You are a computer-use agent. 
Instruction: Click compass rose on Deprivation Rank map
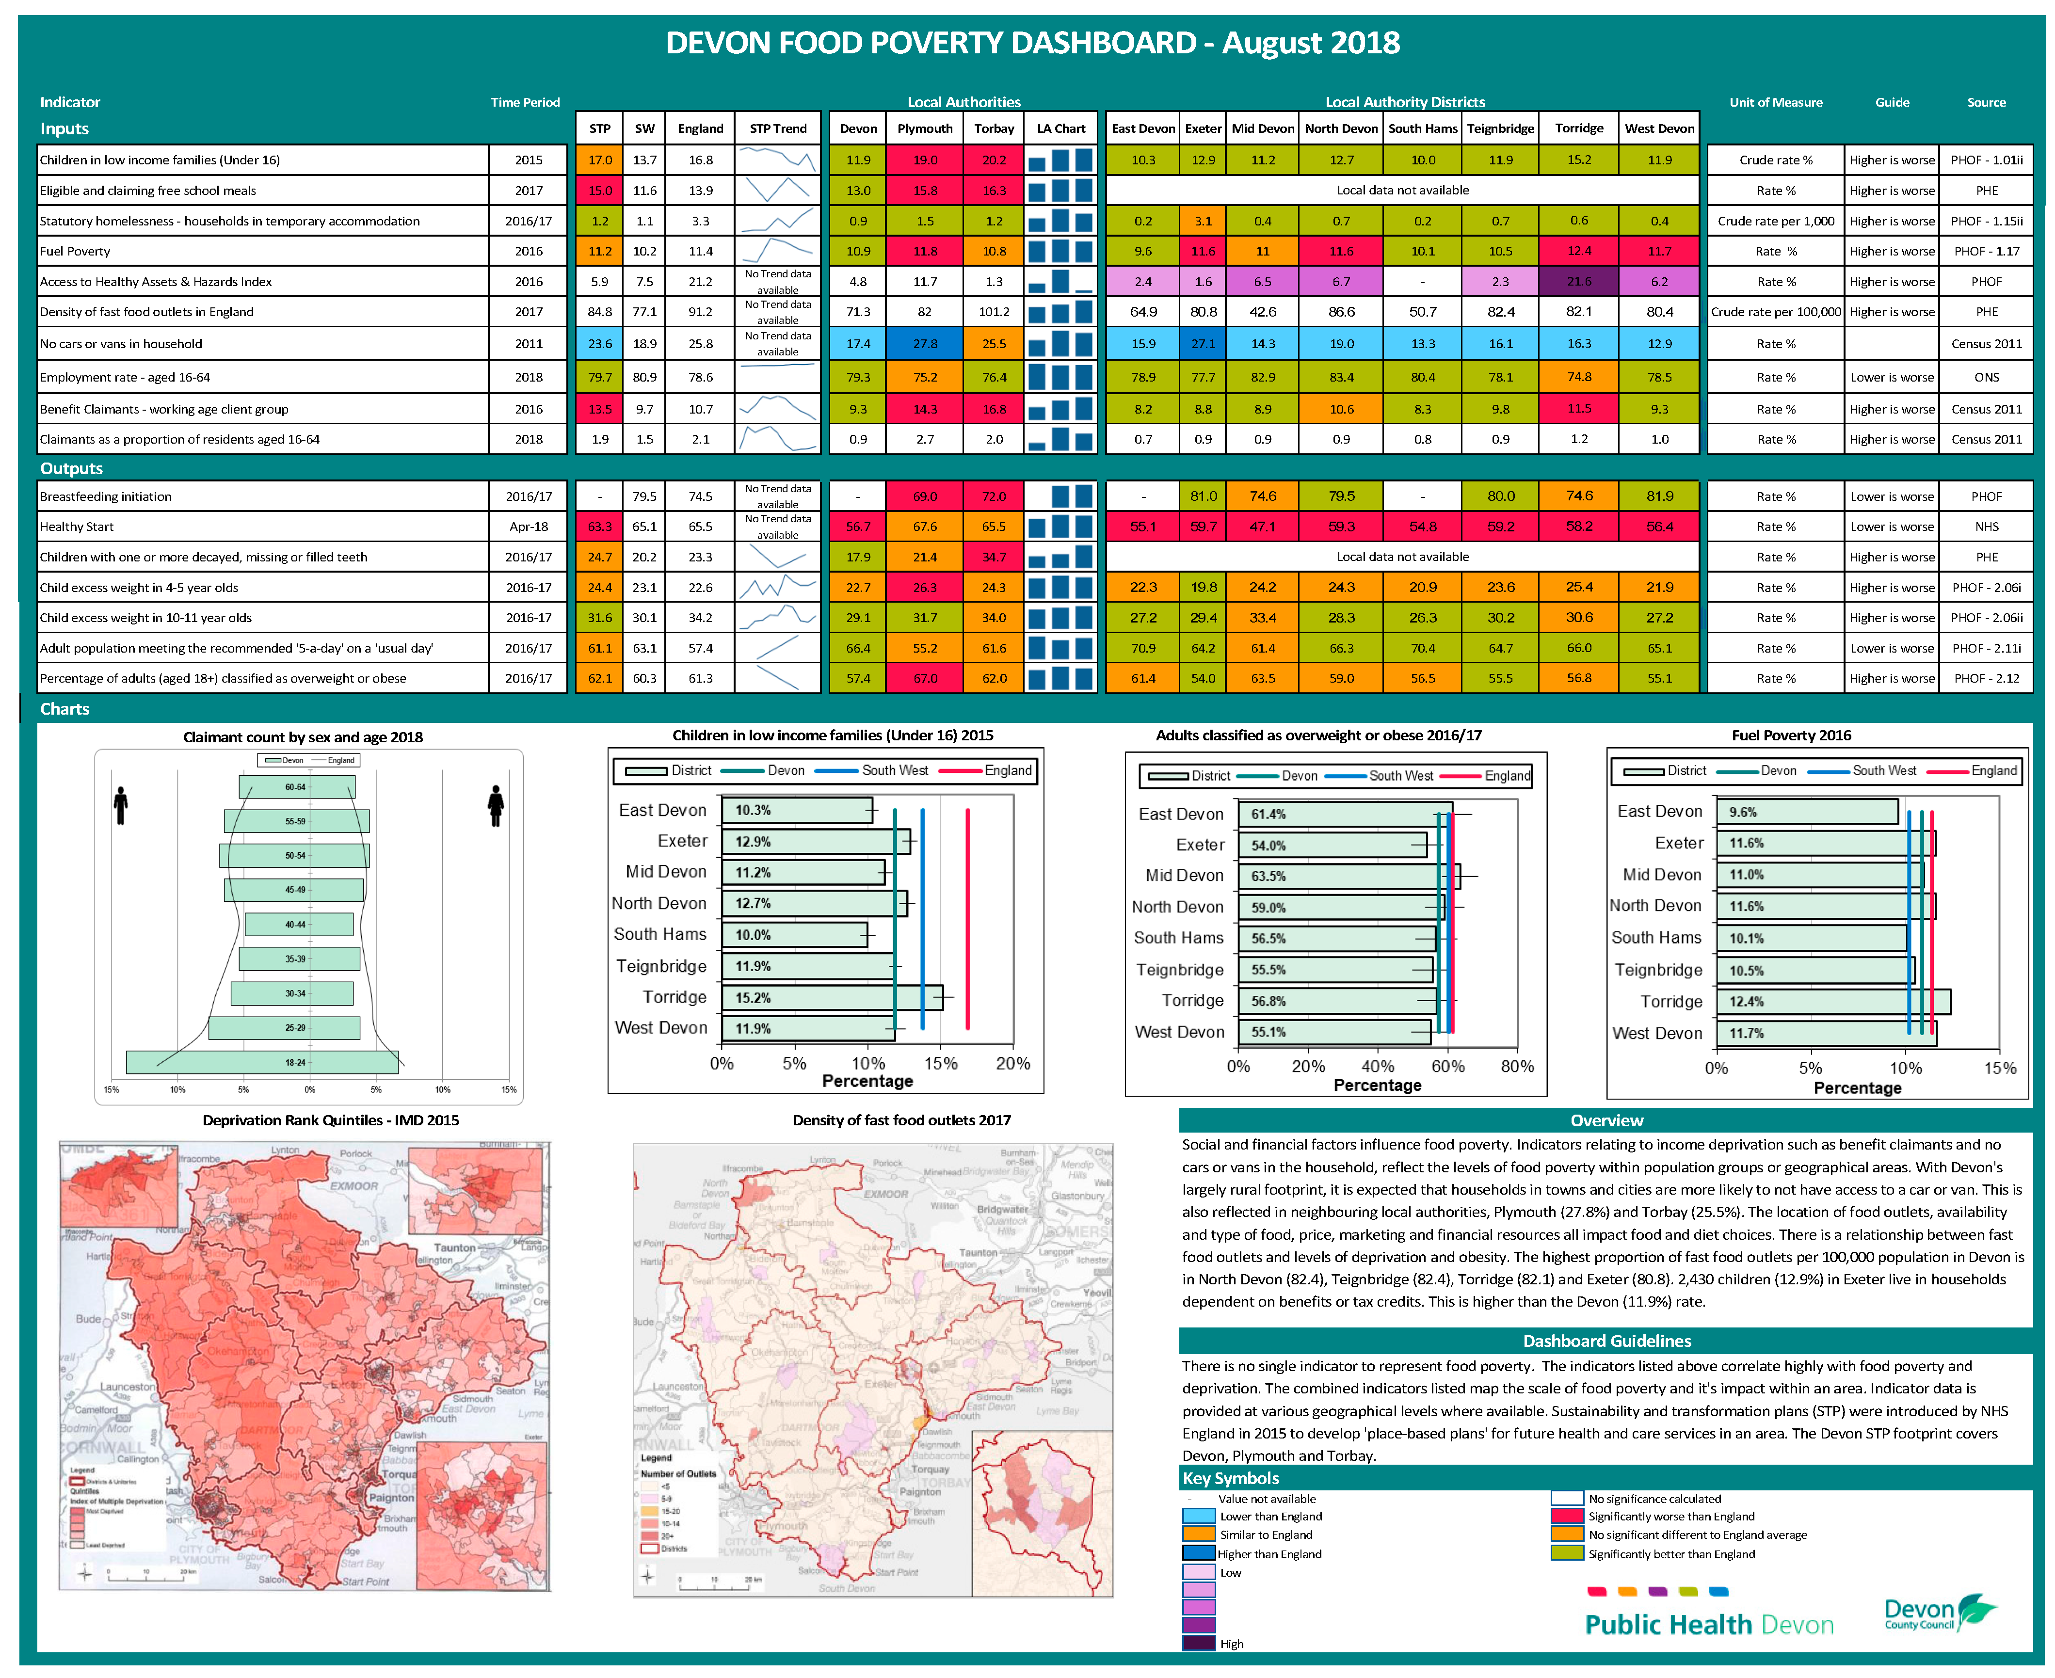(x=85, y=1574)
